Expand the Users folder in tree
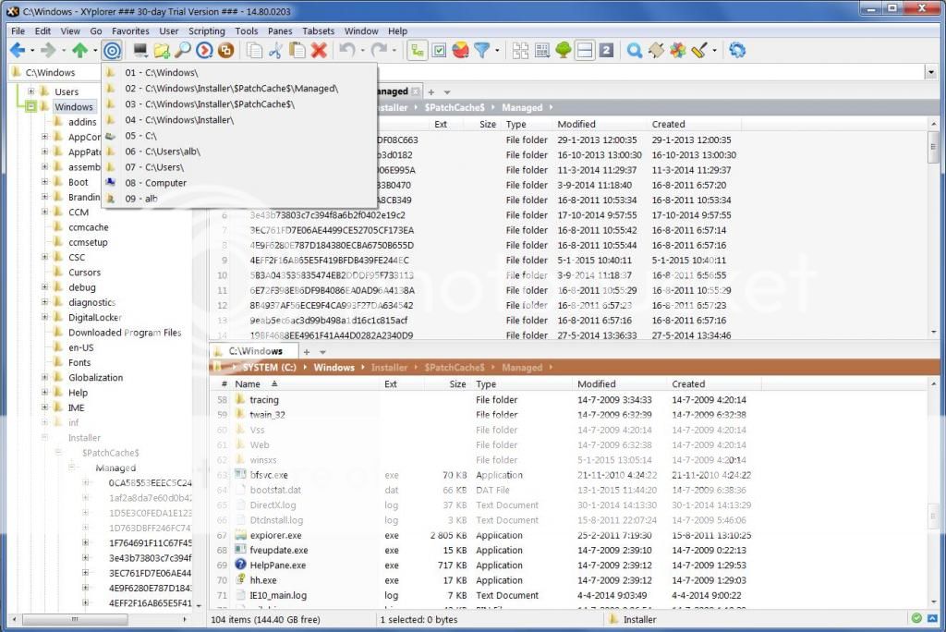The height and width of the screenshot is (632, 946). pos(30,91)
